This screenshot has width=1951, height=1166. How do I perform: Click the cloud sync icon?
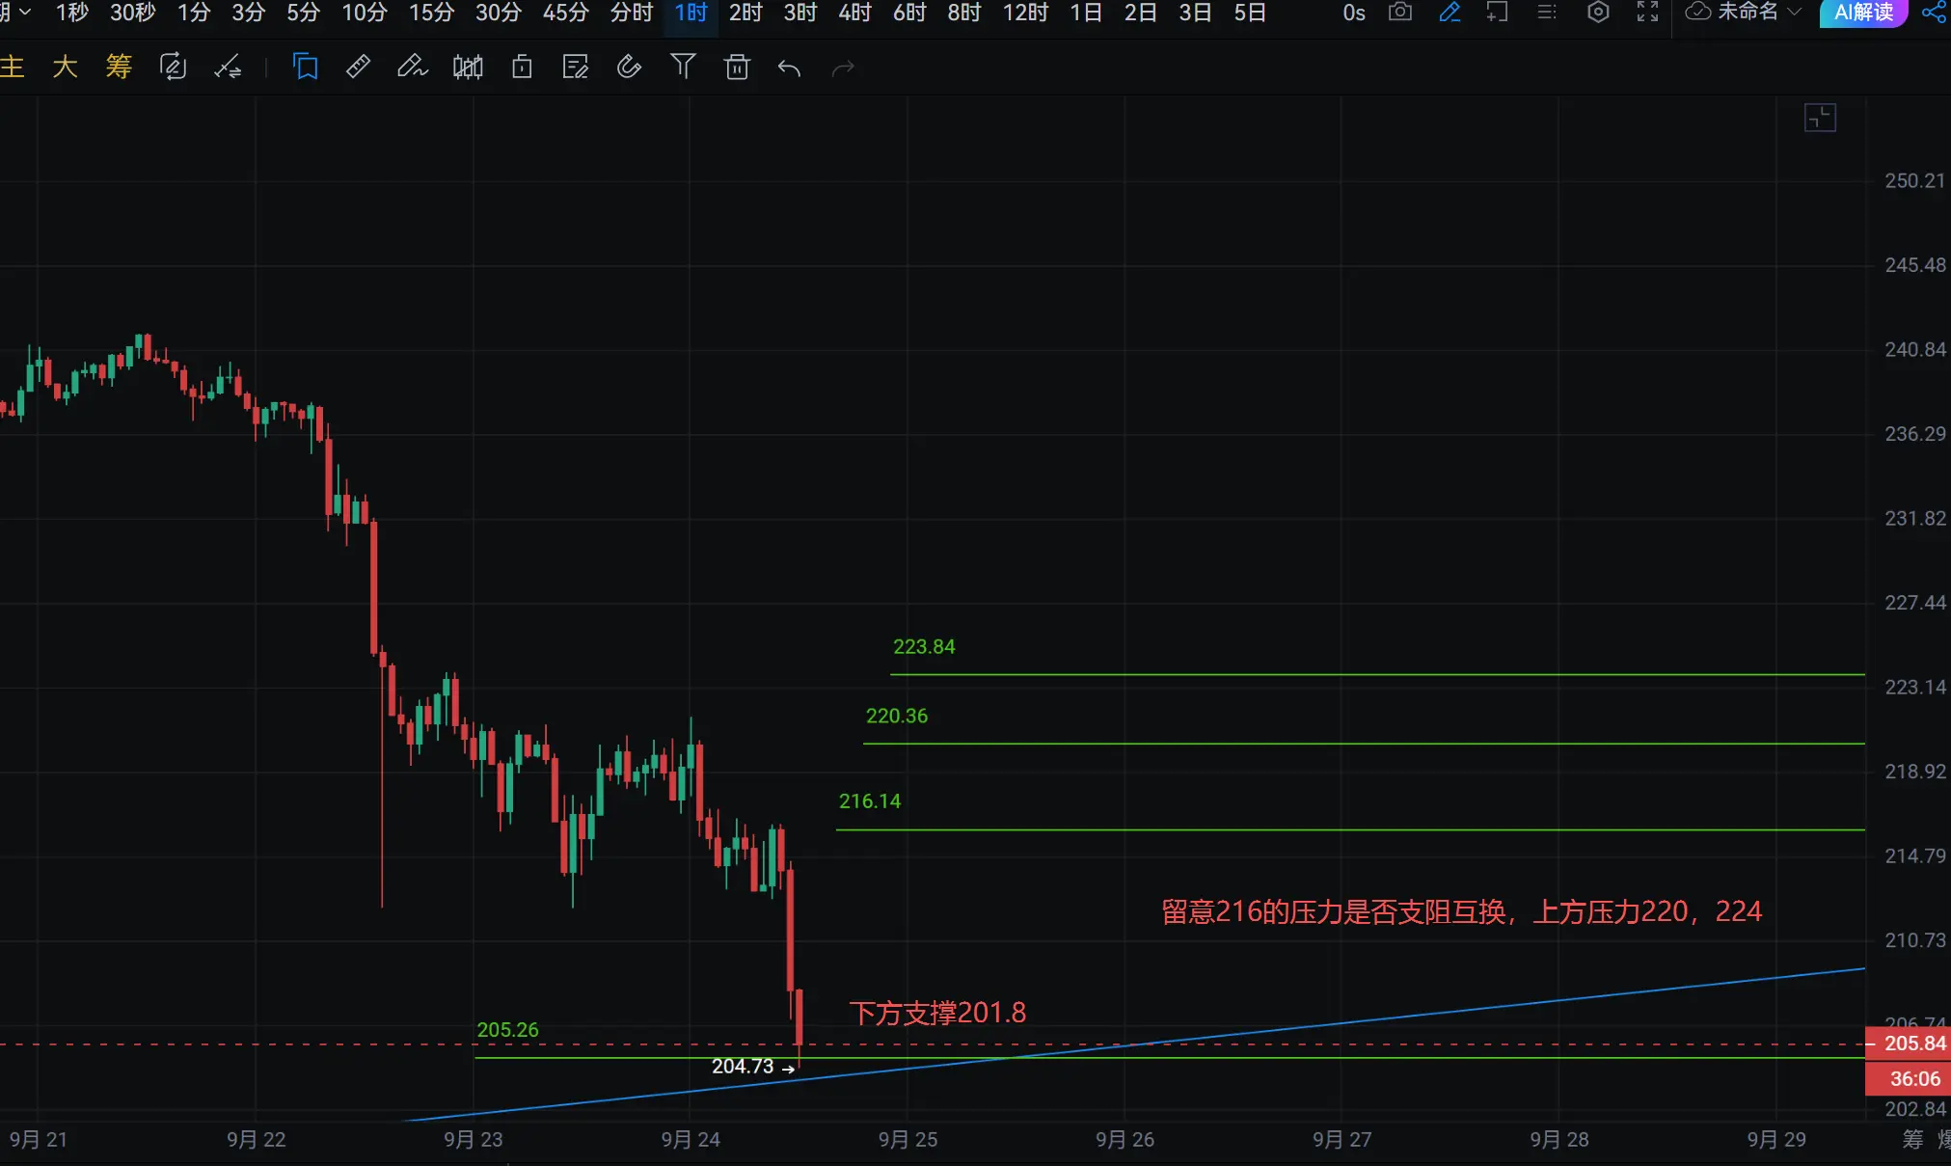pyautogui.click(x=1697, y=13)
